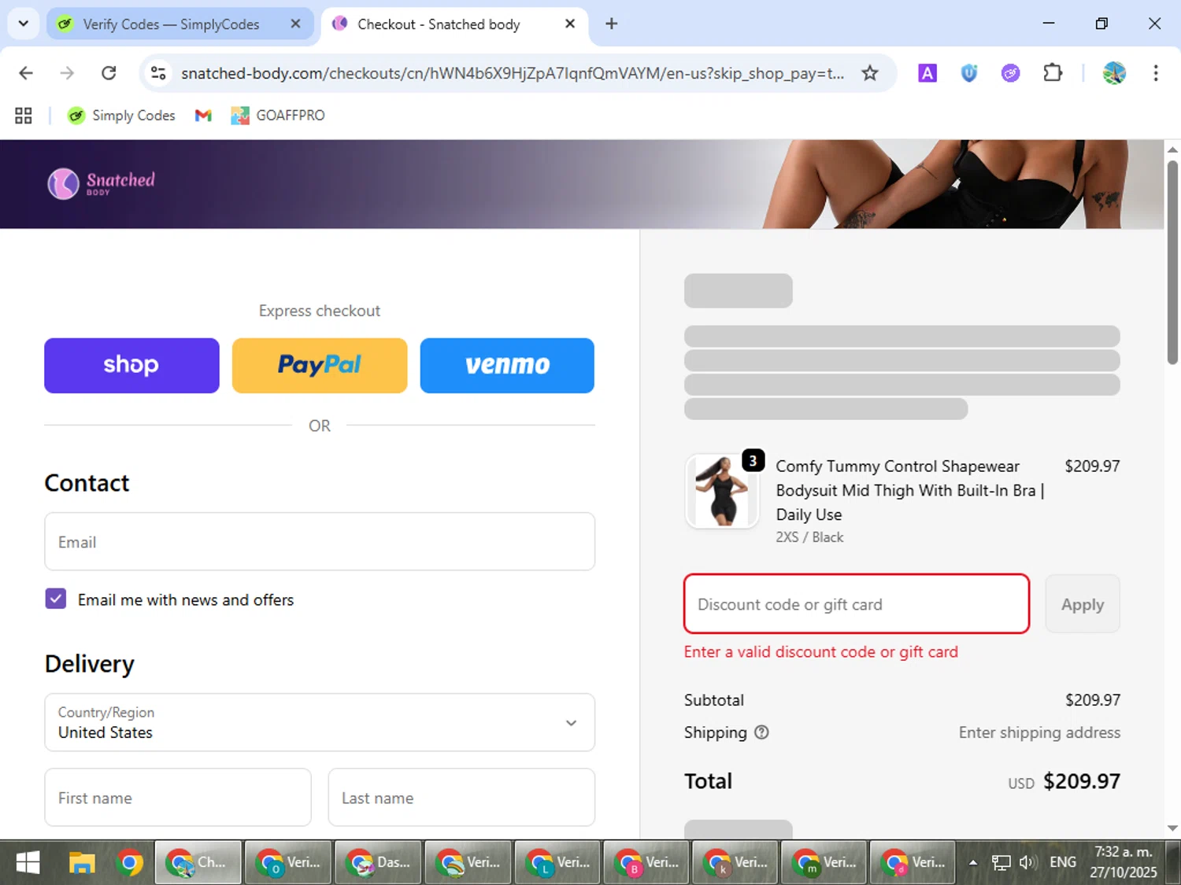Show hidden system tray icons
Image resolution: width=1181 pixels, height=885 pixels.
point(973,863)
